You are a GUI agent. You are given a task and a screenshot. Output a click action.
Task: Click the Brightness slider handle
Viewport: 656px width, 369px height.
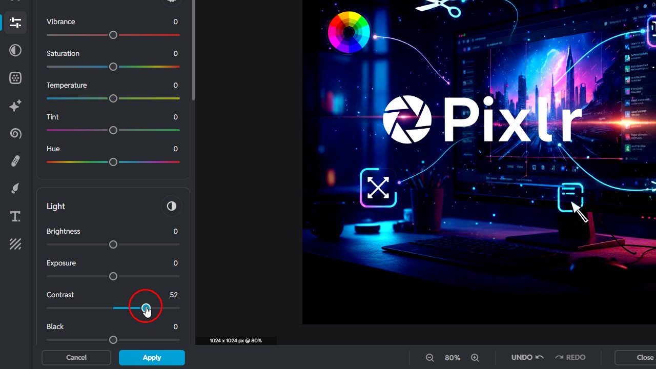coord(113,244)
